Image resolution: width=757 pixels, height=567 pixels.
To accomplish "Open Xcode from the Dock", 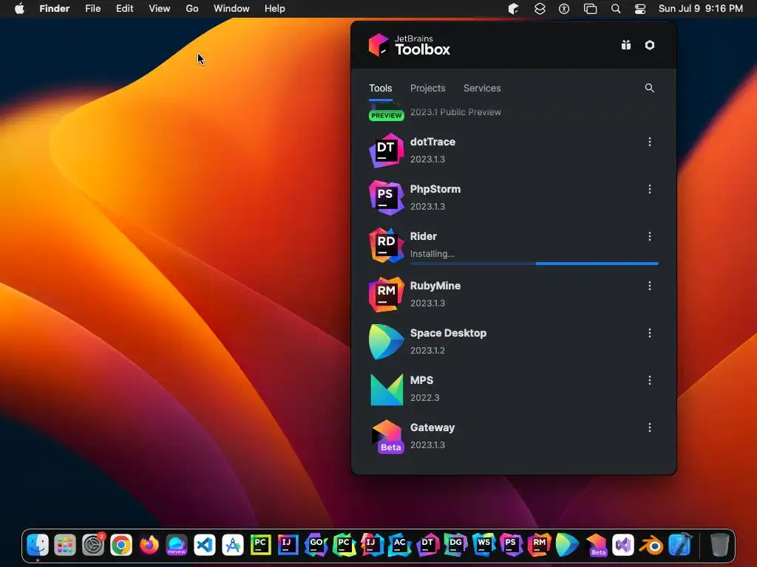I will (x=680, y=545).
